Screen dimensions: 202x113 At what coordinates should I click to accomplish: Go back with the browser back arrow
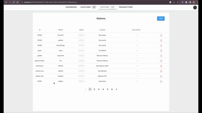point(6,2)
